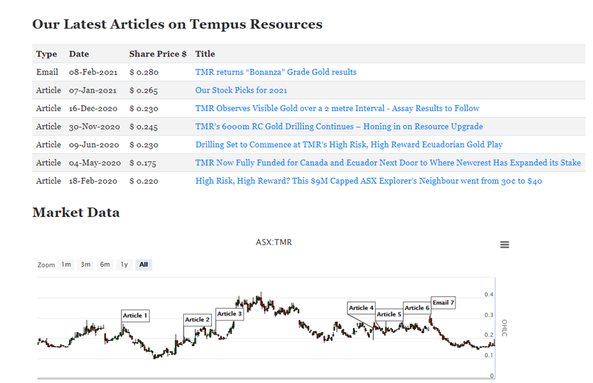Click the 'Share Price $' column header
Screen dimensions: 593x383
[158, 54]
